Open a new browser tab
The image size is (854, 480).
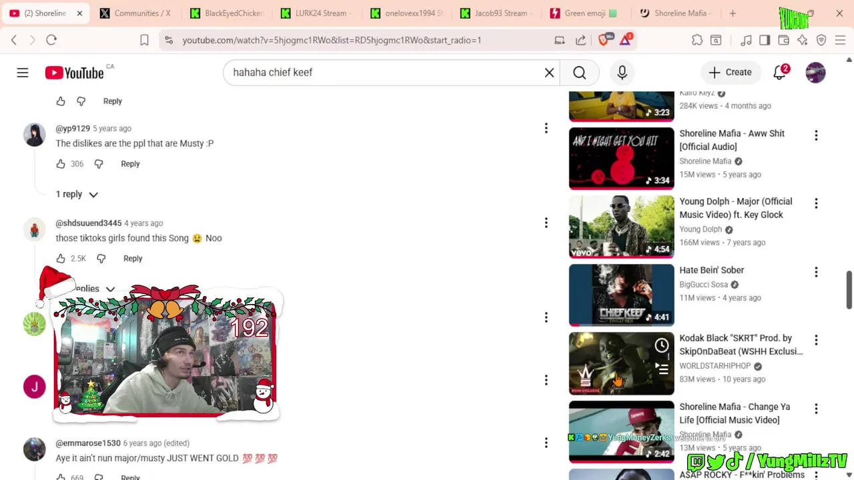(x=733, y=13)
